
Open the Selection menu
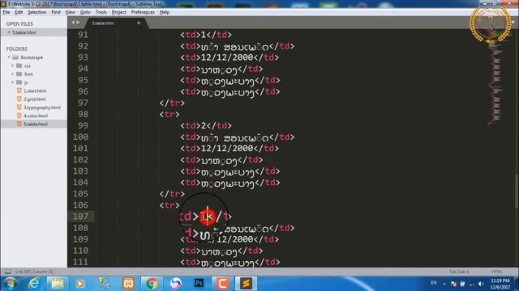coord(36,12)
